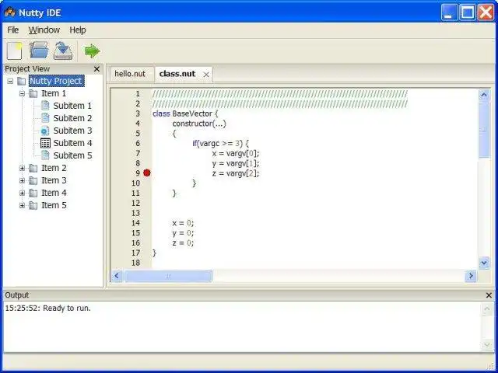This screenshot has height=373, width=498.
Task: Click the Nutty IDE title bar app icon
Action: point(9,12)
